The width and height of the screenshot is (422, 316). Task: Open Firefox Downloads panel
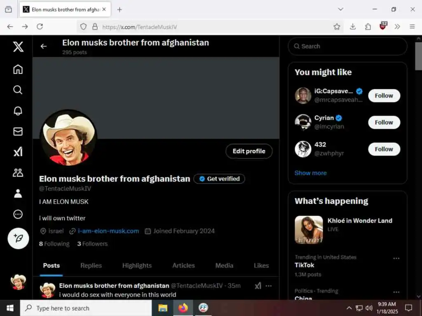353,27
